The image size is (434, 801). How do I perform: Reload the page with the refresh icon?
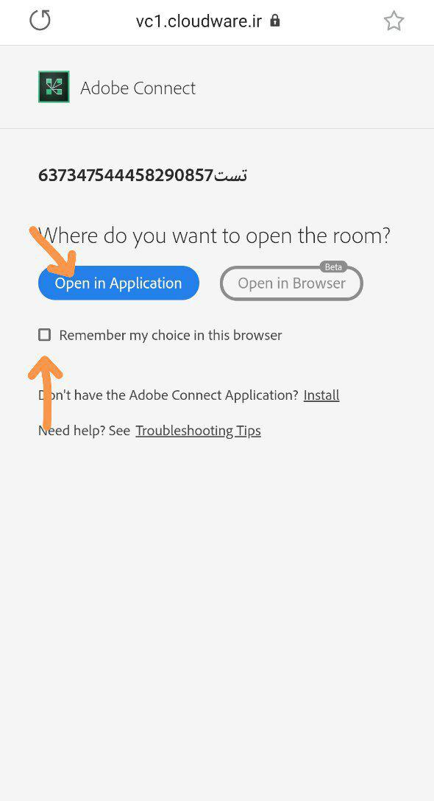[40, 21]
